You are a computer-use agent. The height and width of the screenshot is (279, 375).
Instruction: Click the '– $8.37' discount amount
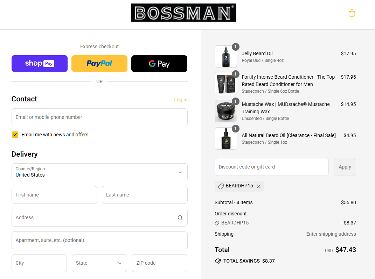pos(348,223)
